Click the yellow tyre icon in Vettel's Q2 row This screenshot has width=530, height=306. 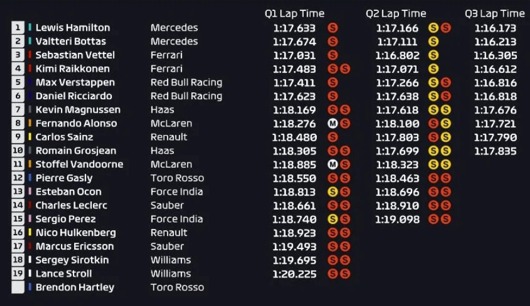click(433, 55)
